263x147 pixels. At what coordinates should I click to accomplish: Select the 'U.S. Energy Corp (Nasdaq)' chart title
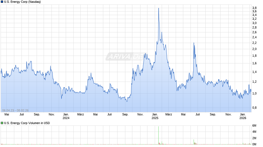[22, 2]
